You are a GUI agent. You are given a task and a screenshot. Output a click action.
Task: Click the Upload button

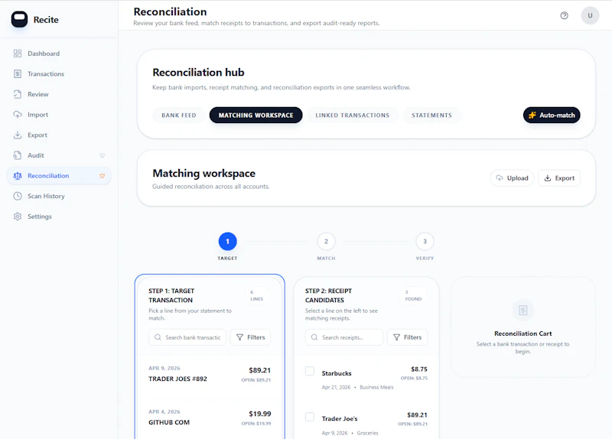[512, 178]
